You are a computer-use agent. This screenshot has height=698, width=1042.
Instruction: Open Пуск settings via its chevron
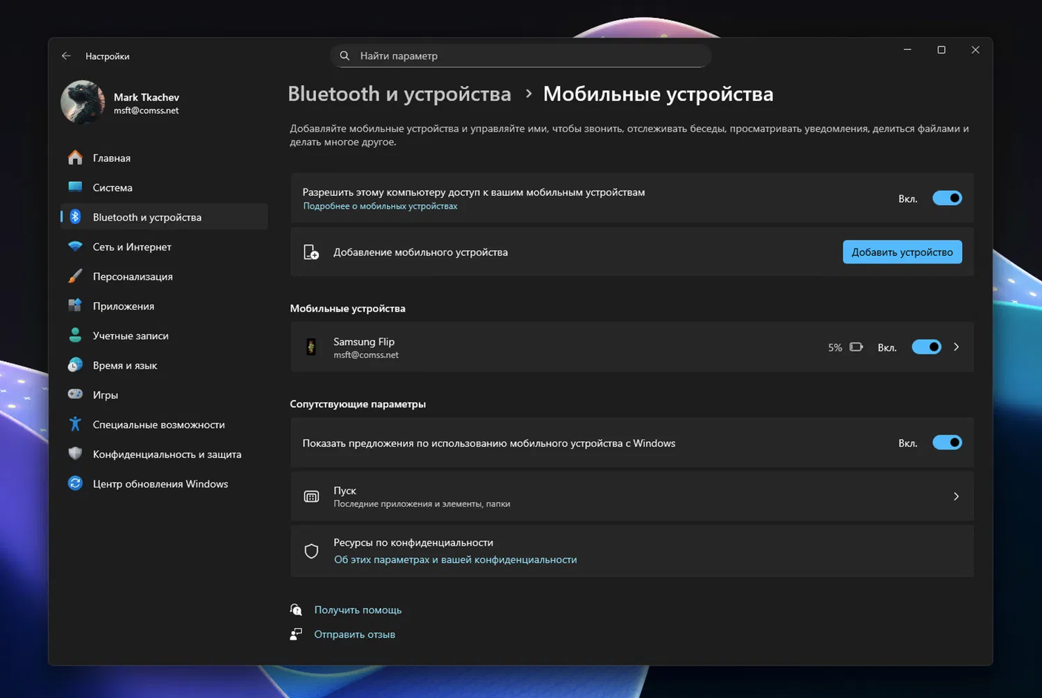957,496
